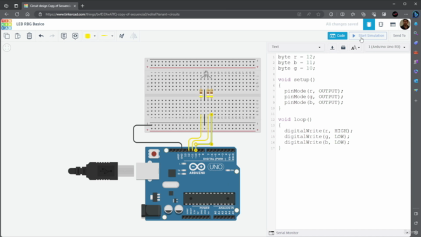Image resolution: width=421 pixels, height=237 pixels.
Task: Reload the browser page
Action: coord(17,14)
